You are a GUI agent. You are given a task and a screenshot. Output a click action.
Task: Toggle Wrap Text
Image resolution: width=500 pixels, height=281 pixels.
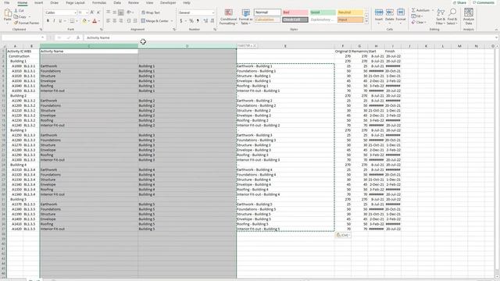(151, 12)
